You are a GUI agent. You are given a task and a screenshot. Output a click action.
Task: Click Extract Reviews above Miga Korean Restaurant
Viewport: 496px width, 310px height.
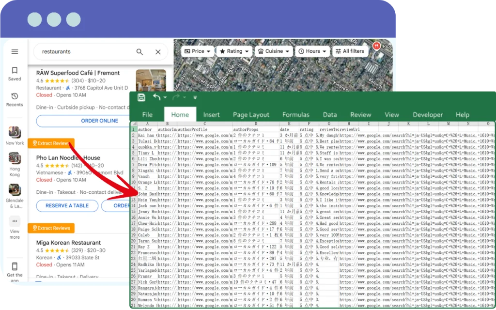(51, 228)
